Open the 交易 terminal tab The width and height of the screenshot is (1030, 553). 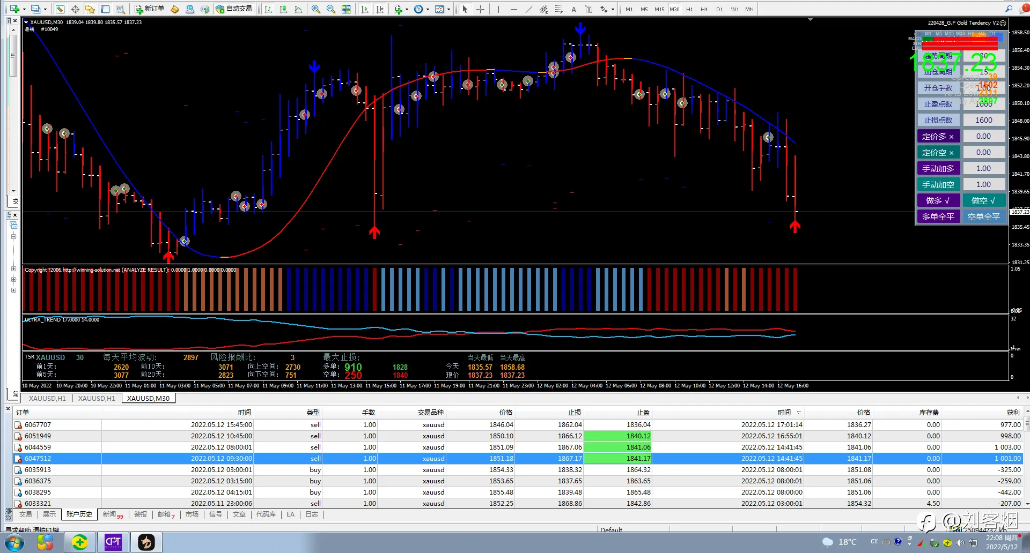(26, 514)
